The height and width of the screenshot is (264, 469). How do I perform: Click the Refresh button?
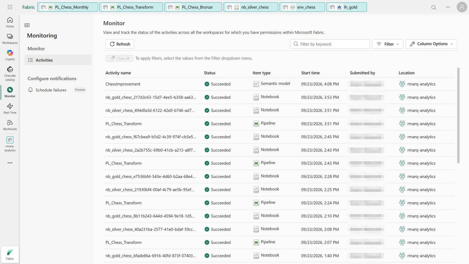120,44
